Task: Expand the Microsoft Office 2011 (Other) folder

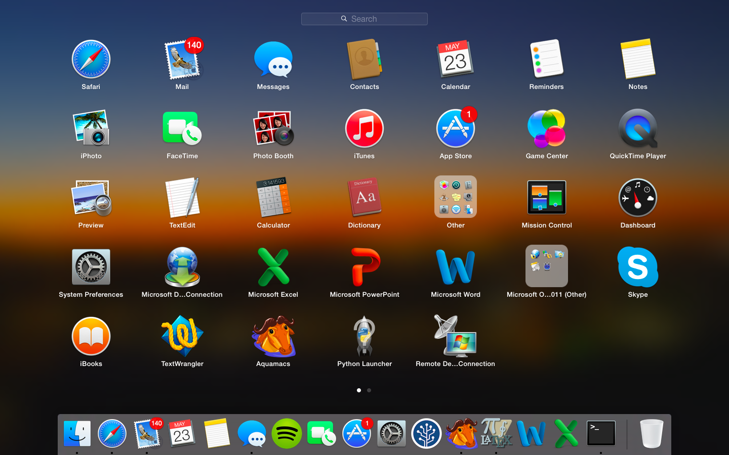Action: tap(547, 266)
